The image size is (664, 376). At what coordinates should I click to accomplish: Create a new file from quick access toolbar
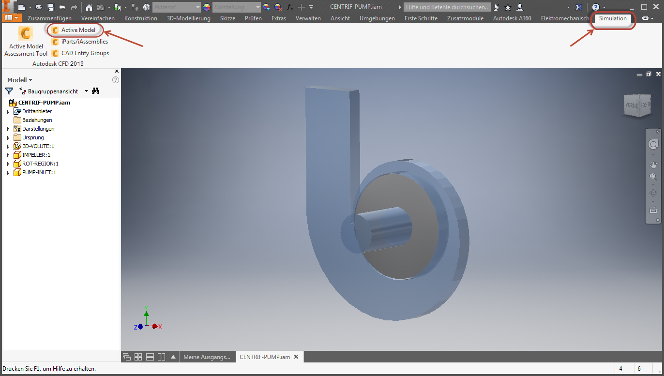[22, 7]
